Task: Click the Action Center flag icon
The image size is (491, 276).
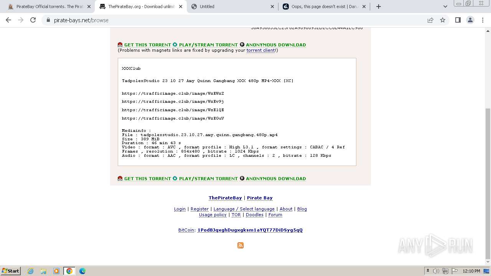Action: (x=455, y=271)
